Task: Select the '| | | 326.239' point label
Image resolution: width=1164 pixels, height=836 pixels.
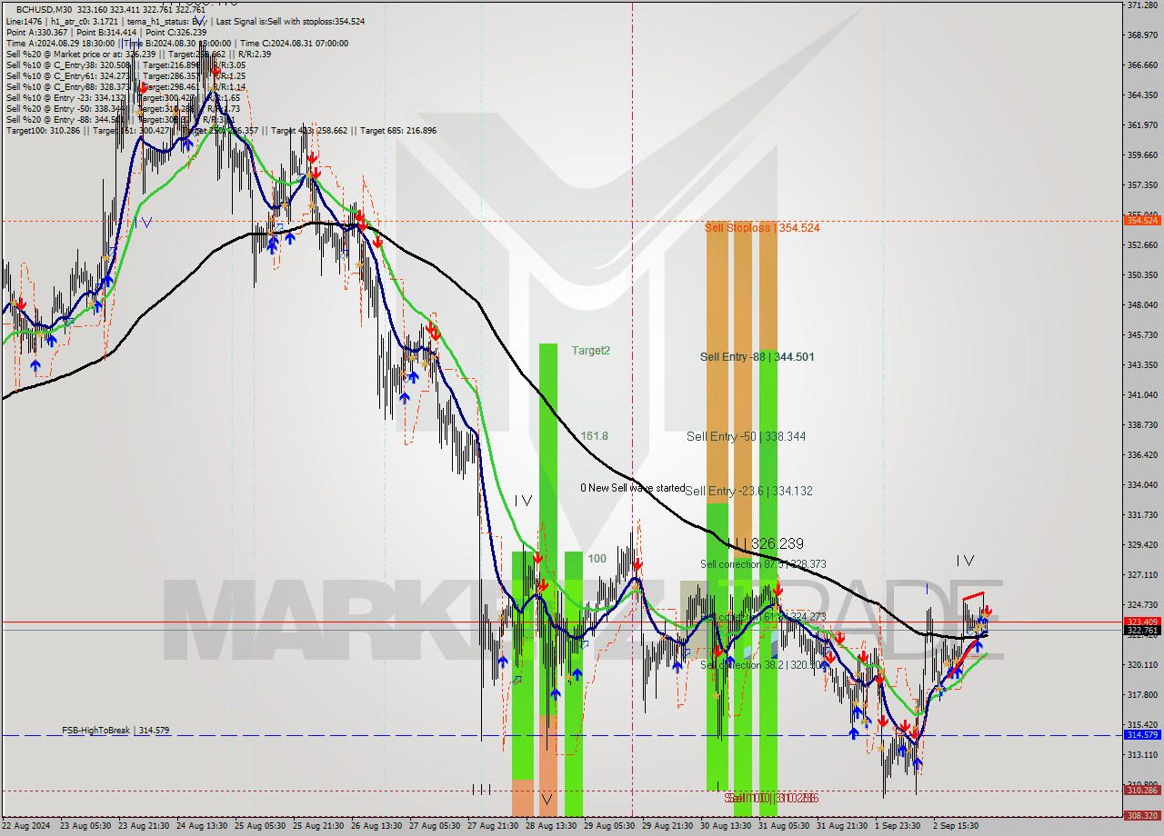Action: (x=766, y=543)
